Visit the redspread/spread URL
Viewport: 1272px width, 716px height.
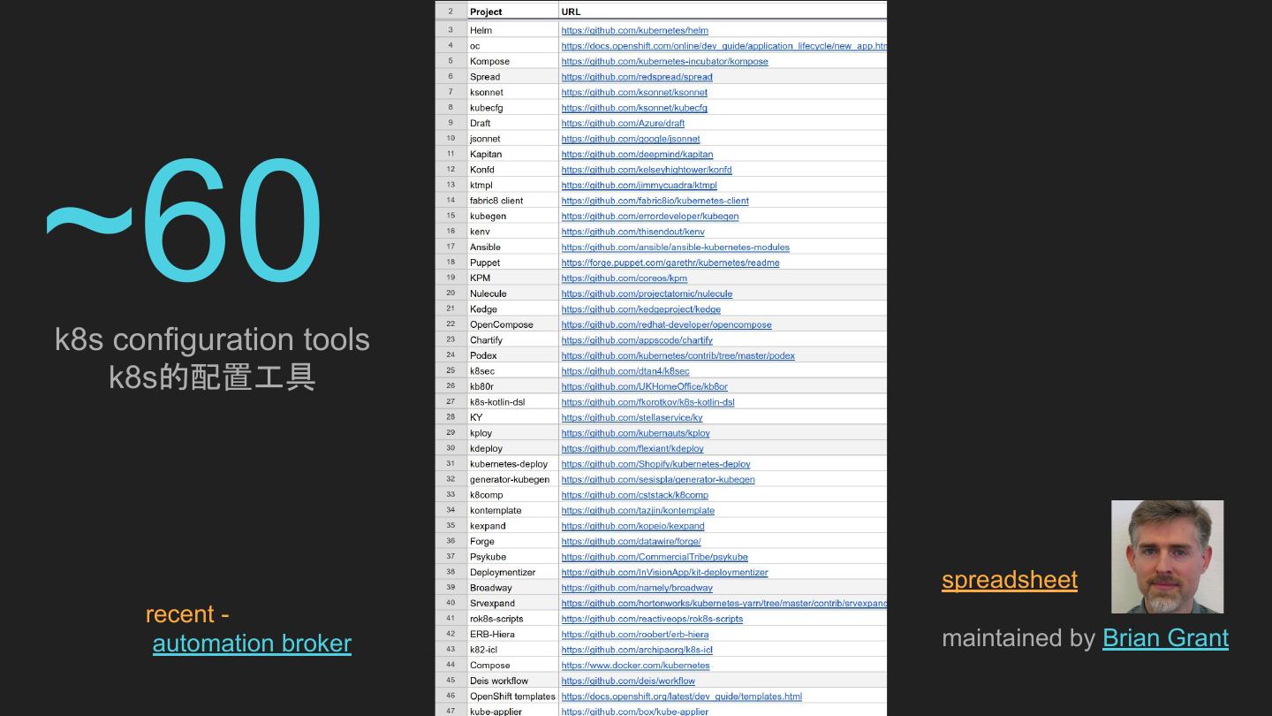636,77
